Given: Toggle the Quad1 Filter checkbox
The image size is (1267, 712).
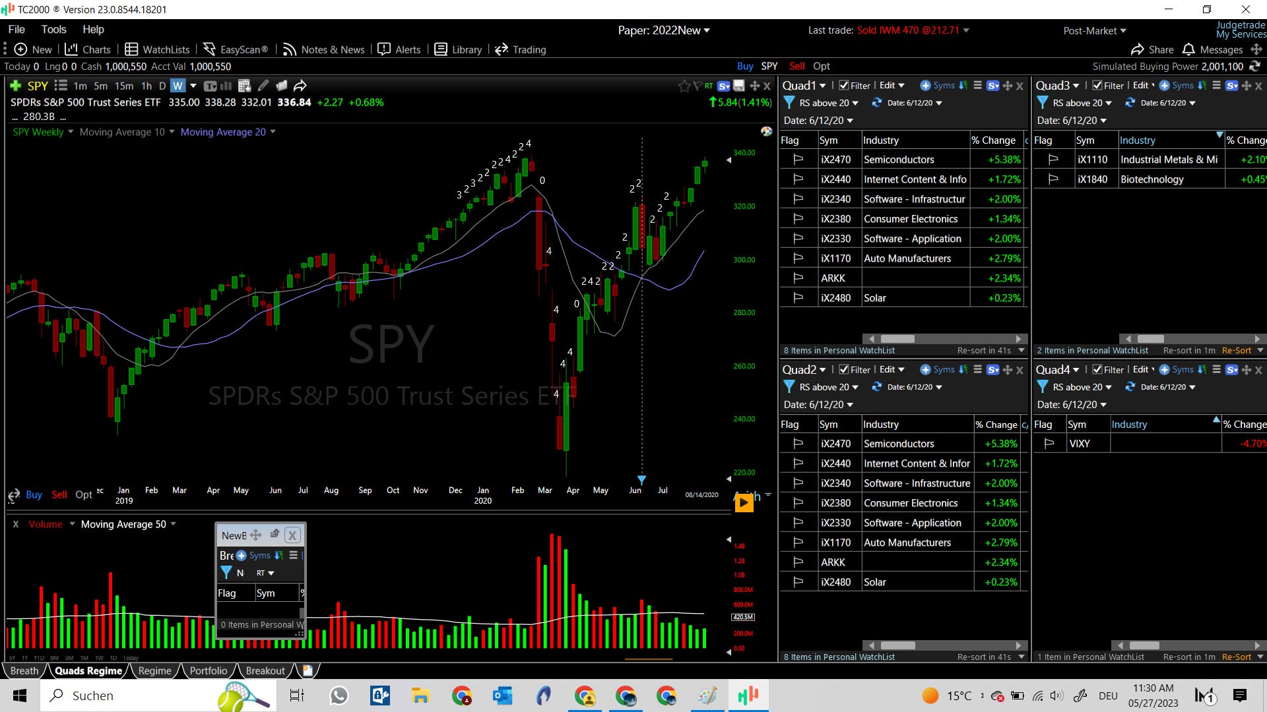Looking at the screenshot, I should [x=843, y=86].
